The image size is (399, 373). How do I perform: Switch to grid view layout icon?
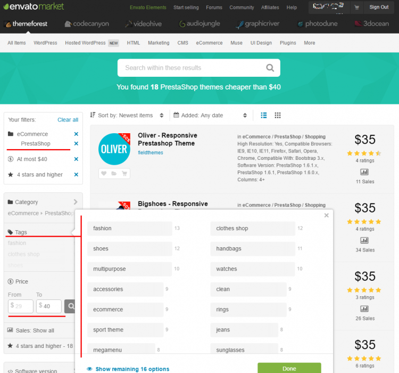[x=278, y=115]
